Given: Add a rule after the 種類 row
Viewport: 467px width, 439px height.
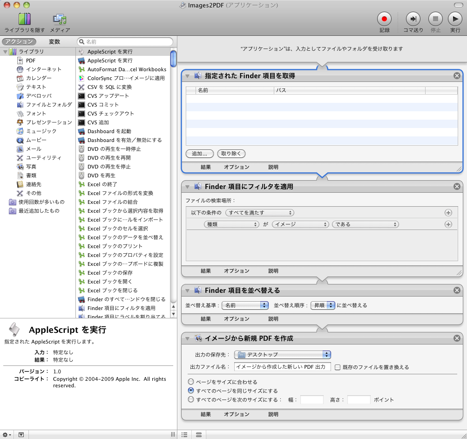Looking at the screenshot, I should [x=448, y=224].
